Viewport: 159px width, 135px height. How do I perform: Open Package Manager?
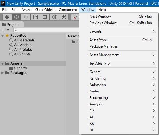pyautogui.click(x=119, y=46)
